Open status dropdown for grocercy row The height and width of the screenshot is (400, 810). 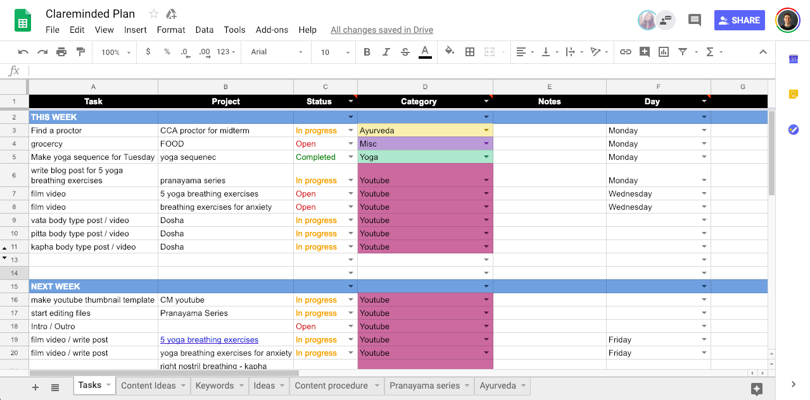click(351, 143)
